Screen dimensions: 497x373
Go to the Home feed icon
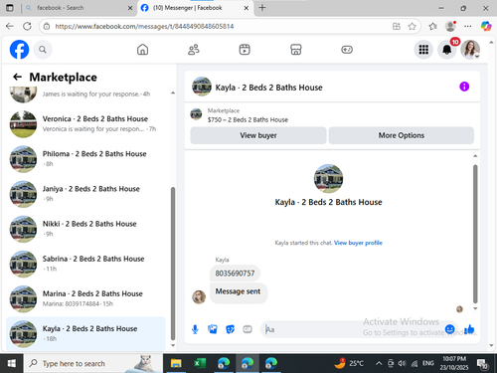142,50
